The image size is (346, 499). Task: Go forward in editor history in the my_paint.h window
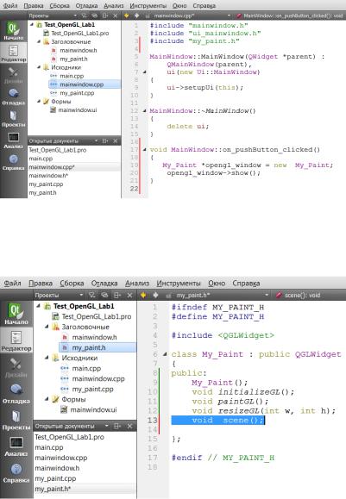click(155, 296)
